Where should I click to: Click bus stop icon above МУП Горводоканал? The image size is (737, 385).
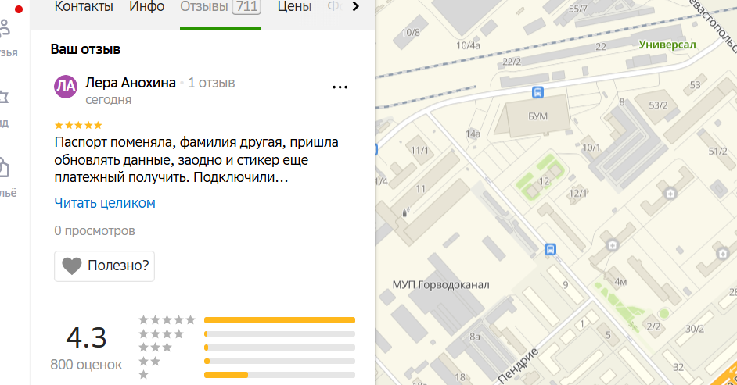coord(550,249)
